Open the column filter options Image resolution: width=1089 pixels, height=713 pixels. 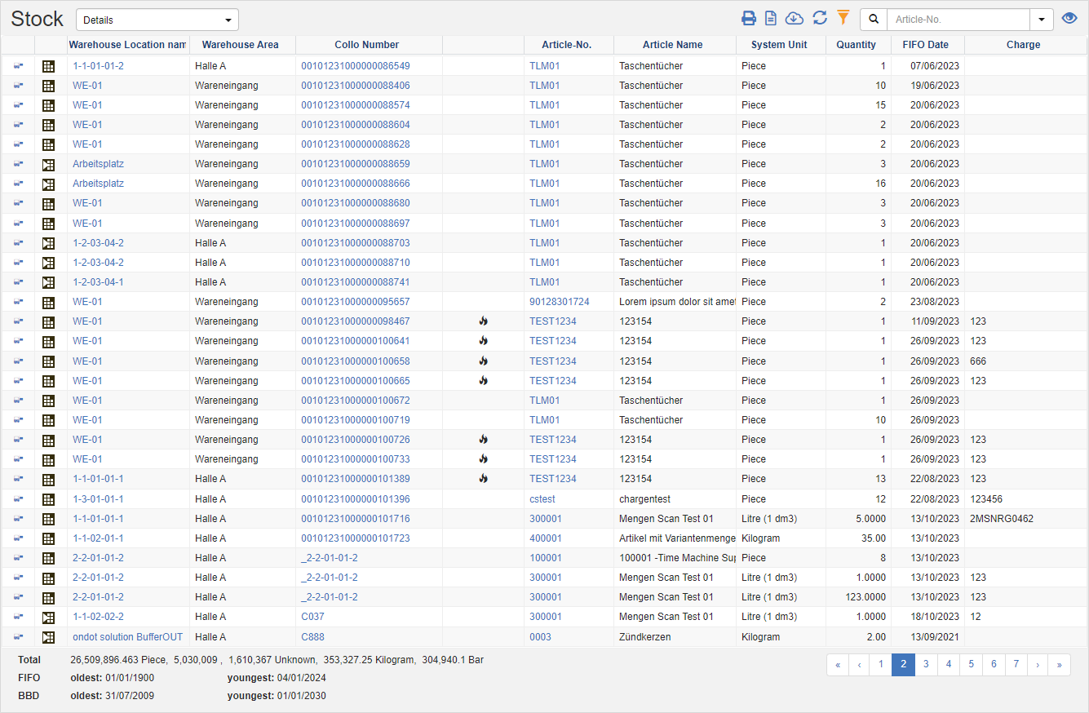pos(843,17)
